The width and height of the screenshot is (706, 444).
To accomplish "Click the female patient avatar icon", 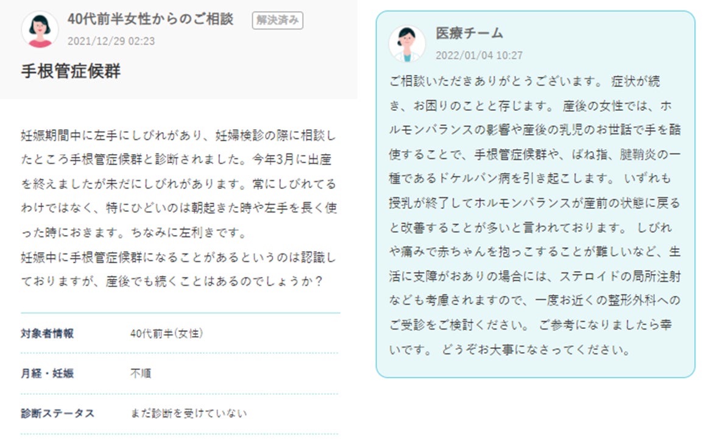I will click(40, 29).
